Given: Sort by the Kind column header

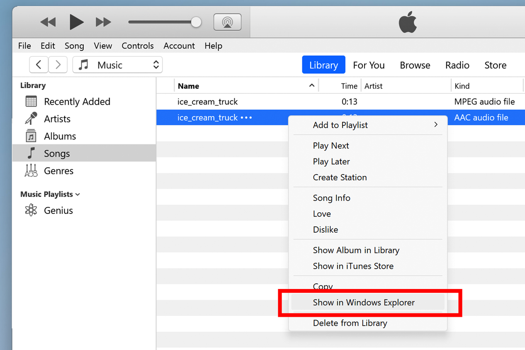Looking at the screenshot, I should (462, 86).
